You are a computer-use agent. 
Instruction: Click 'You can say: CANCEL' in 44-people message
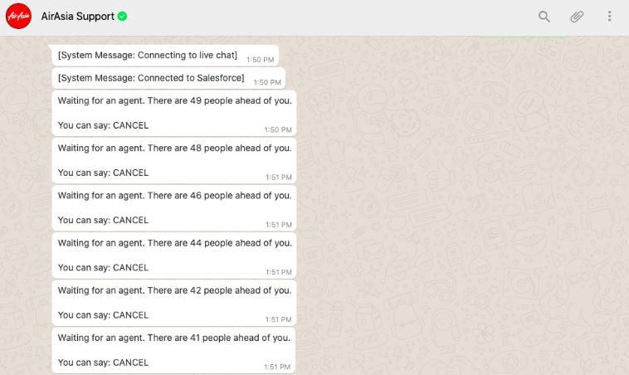(103, 267)
